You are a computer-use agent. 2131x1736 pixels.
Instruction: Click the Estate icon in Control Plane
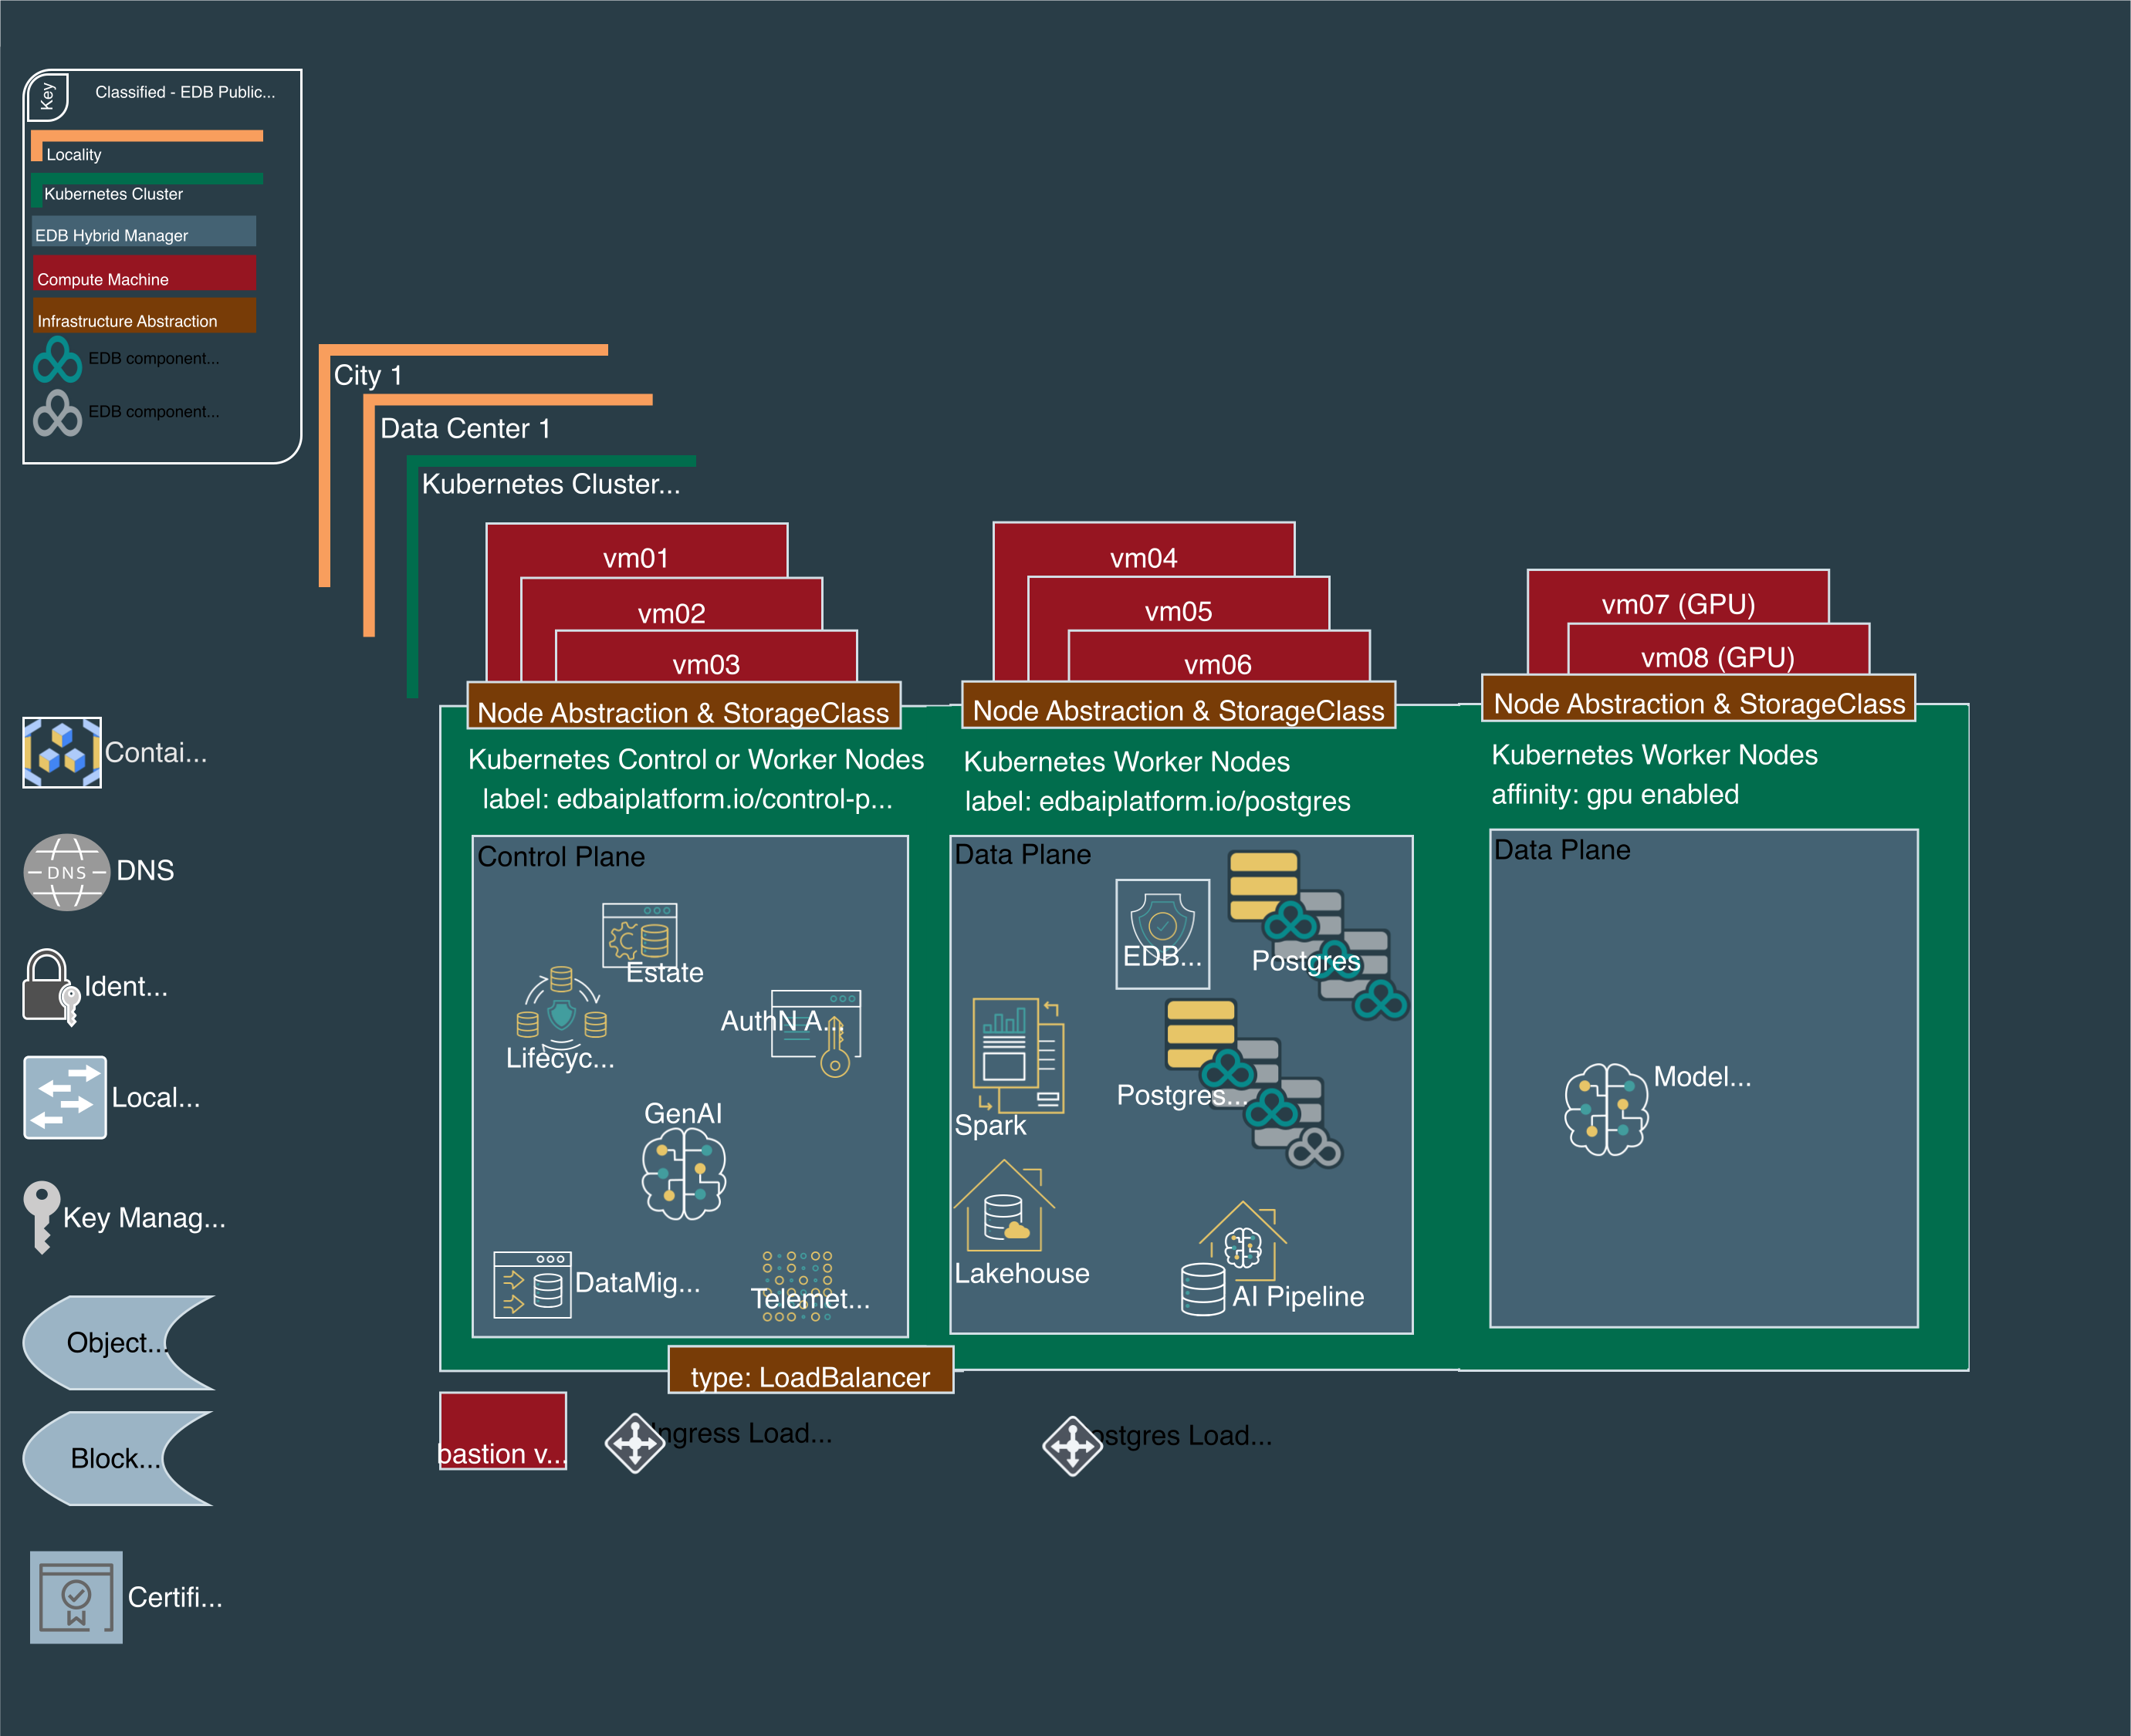pos(639,935)
